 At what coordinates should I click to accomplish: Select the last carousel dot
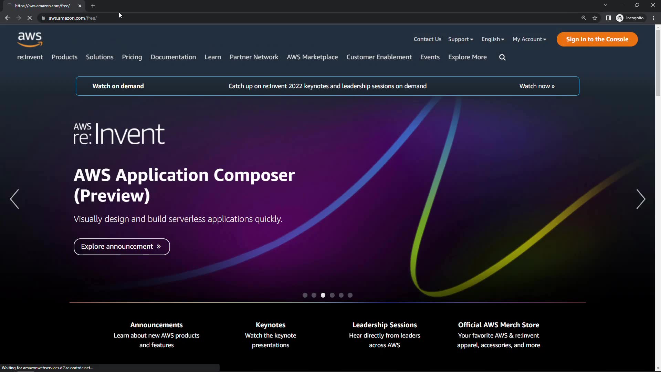(x=350, y=295)
